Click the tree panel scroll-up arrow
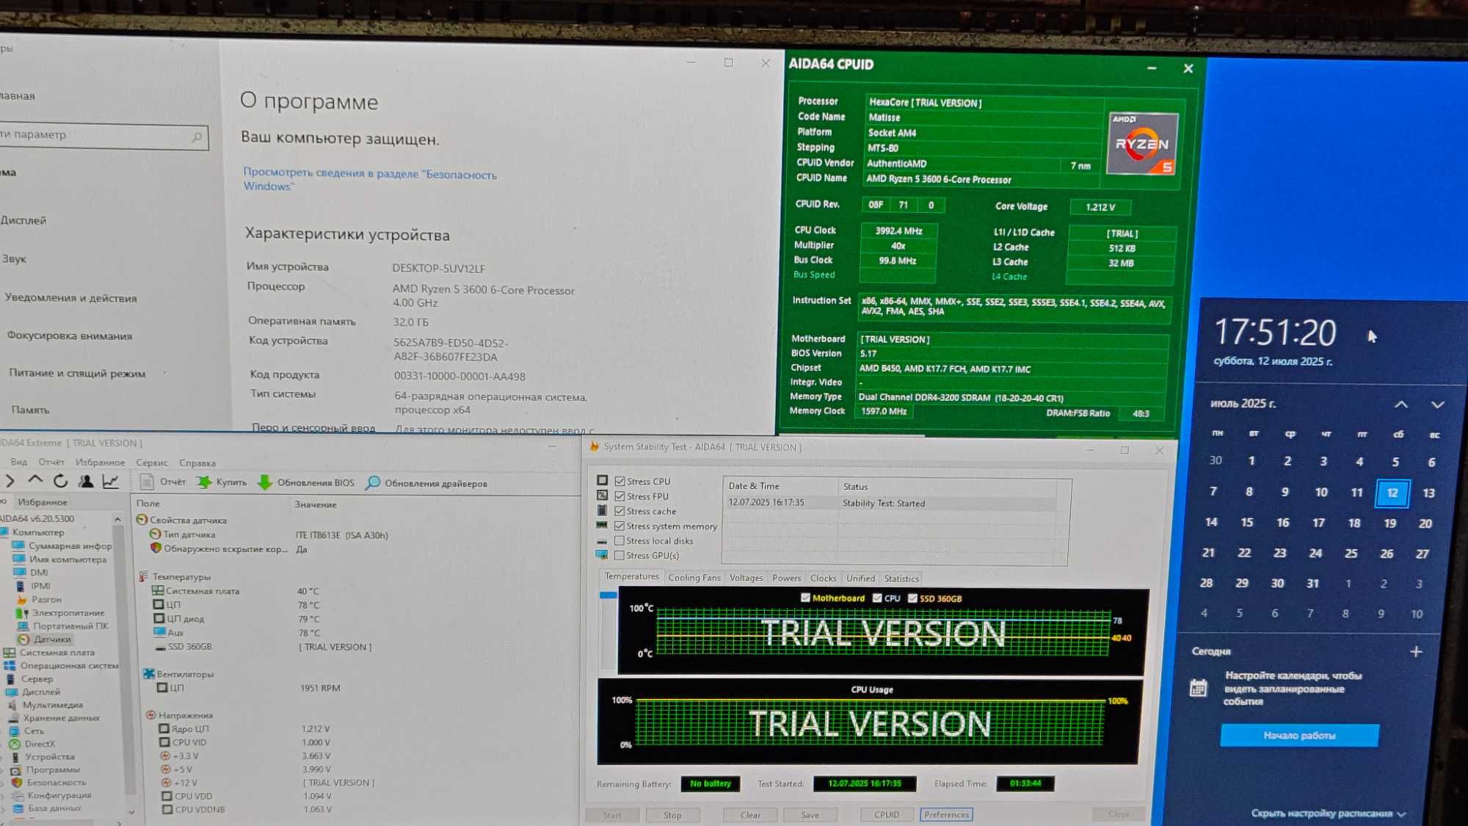The image size is (1468, 826). 118,519
